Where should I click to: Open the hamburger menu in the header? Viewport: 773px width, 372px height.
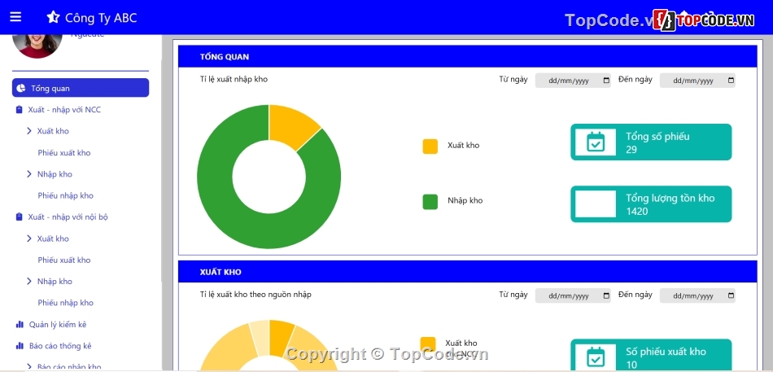(15, 17)
